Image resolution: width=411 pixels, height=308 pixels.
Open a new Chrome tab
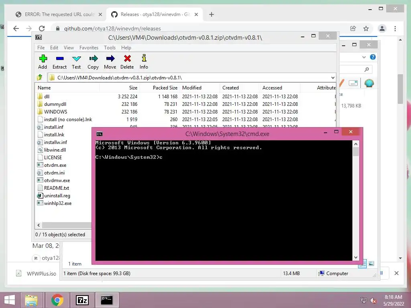tap(212, 14)
